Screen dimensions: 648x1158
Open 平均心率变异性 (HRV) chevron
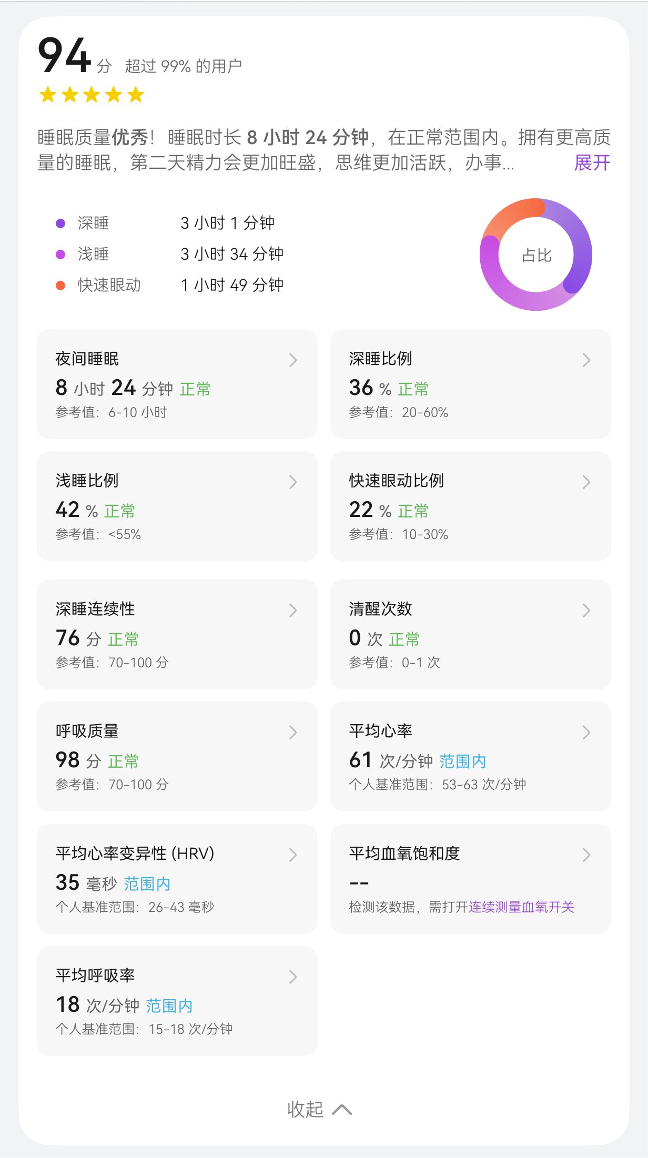[x=293, y=855]
